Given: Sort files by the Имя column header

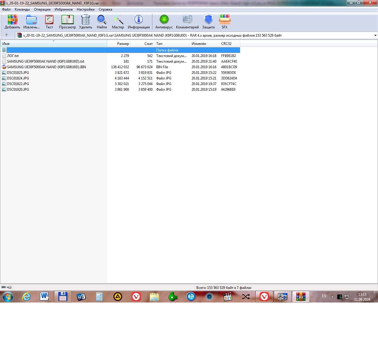Looking at the screenshot, I should point(54,43).
